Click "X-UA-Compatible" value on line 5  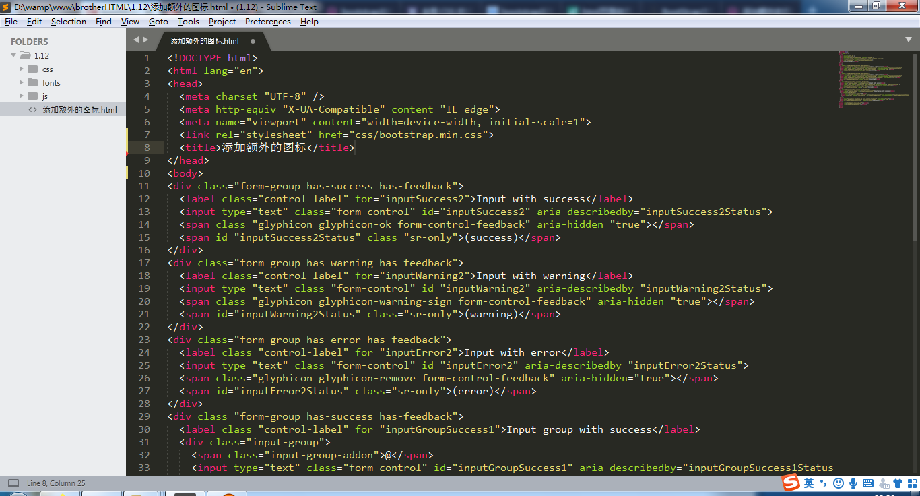[x=333, y=109]
